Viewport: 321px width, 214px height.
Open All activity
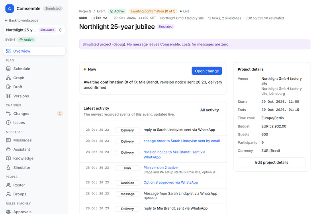[x=209, y=110]
